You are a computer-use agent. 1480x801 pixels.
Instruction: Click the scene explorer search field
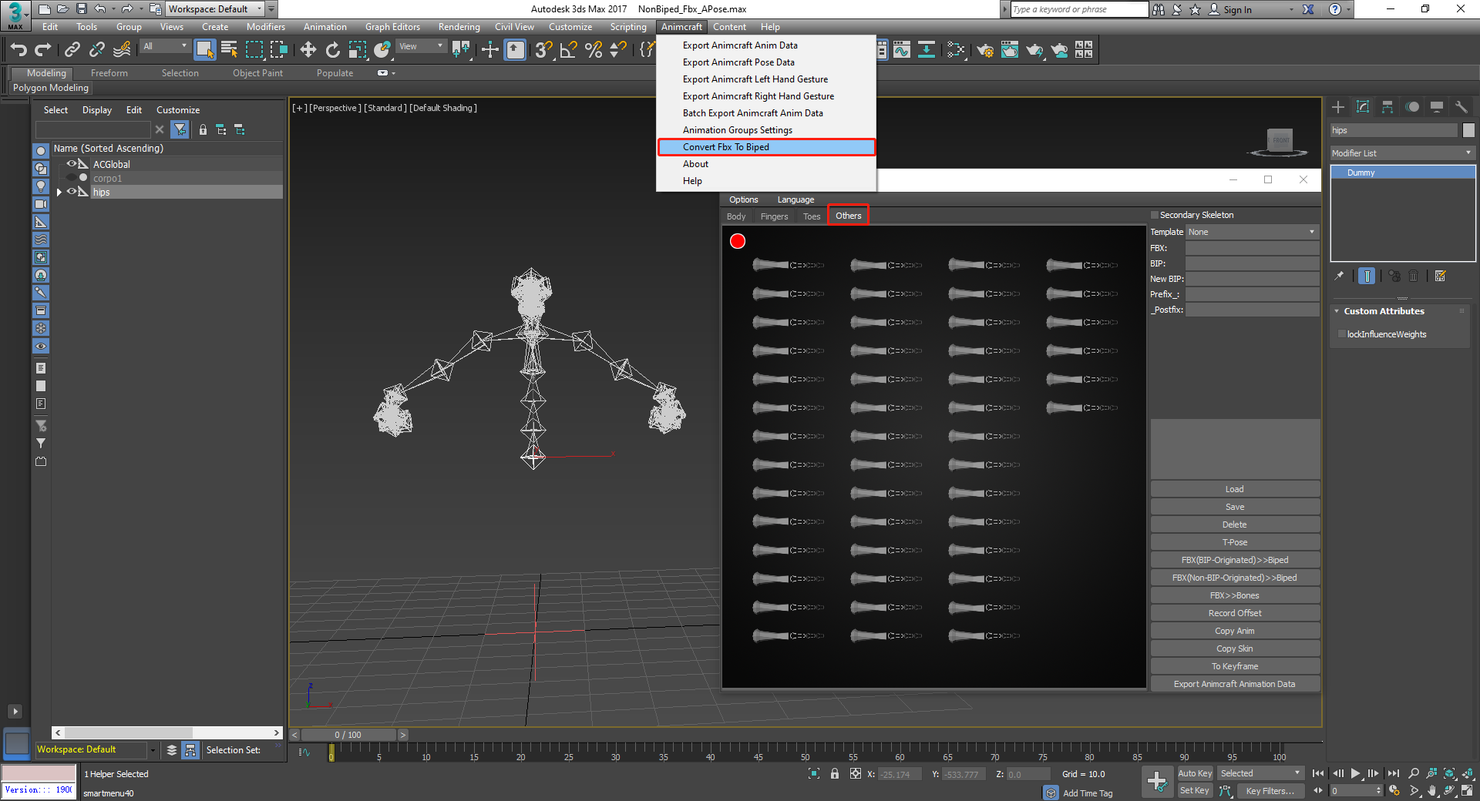pyautogui.click(x=93, y=129)
